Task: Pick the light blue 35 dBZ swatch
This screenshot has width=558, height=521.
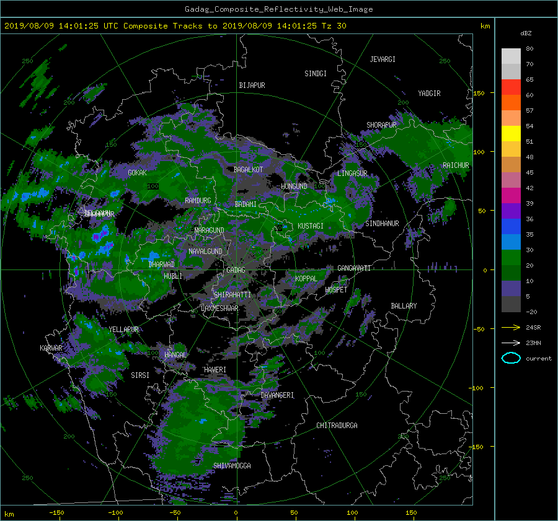Action: pyautogui.click(x=511, y=242)
